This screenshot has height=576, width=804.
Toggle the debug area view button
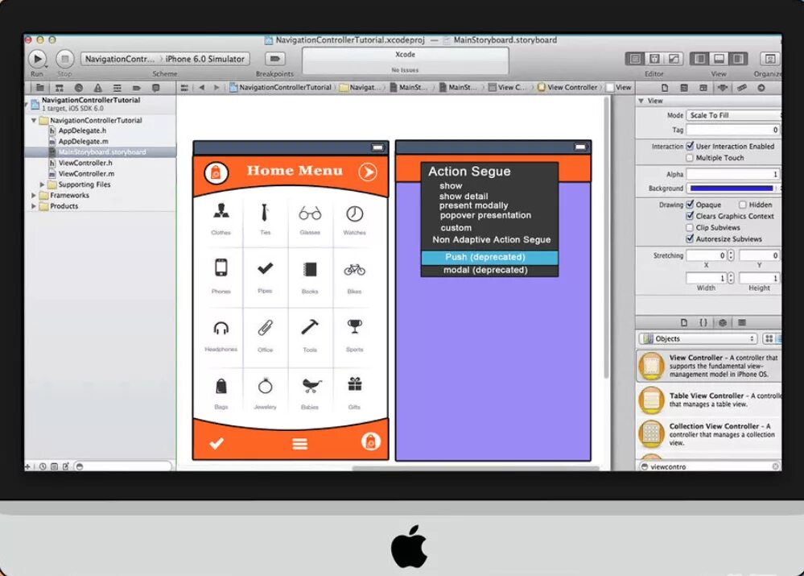[719, 59]
